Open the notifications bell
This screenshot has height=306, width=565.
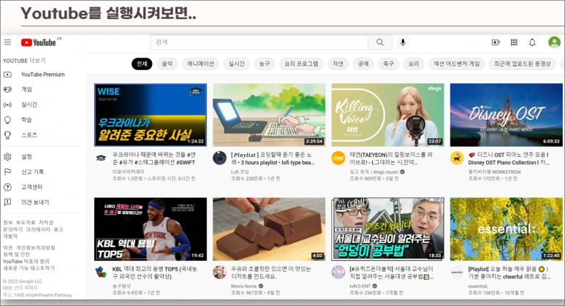[x=532, y=42]
